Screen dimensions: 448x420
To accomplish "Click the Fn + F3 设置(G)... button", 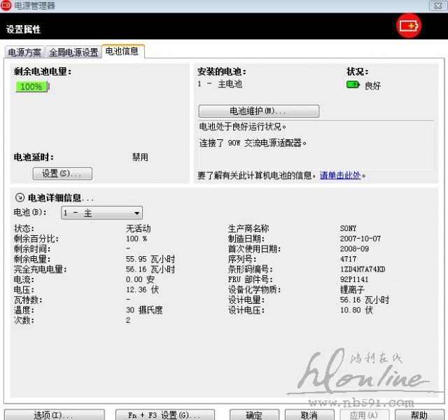I will tap(156, 414).
